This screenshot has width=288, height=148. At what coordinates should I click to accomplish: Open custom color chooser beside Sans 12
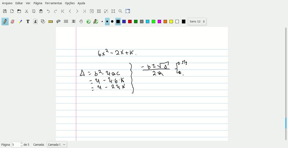(x=183, y=21)
